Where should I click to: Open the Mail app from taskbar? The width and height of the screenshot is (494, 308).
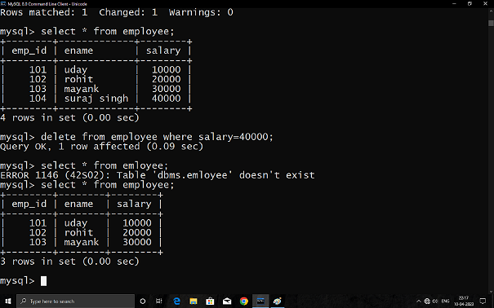click(x=227, y=301)
